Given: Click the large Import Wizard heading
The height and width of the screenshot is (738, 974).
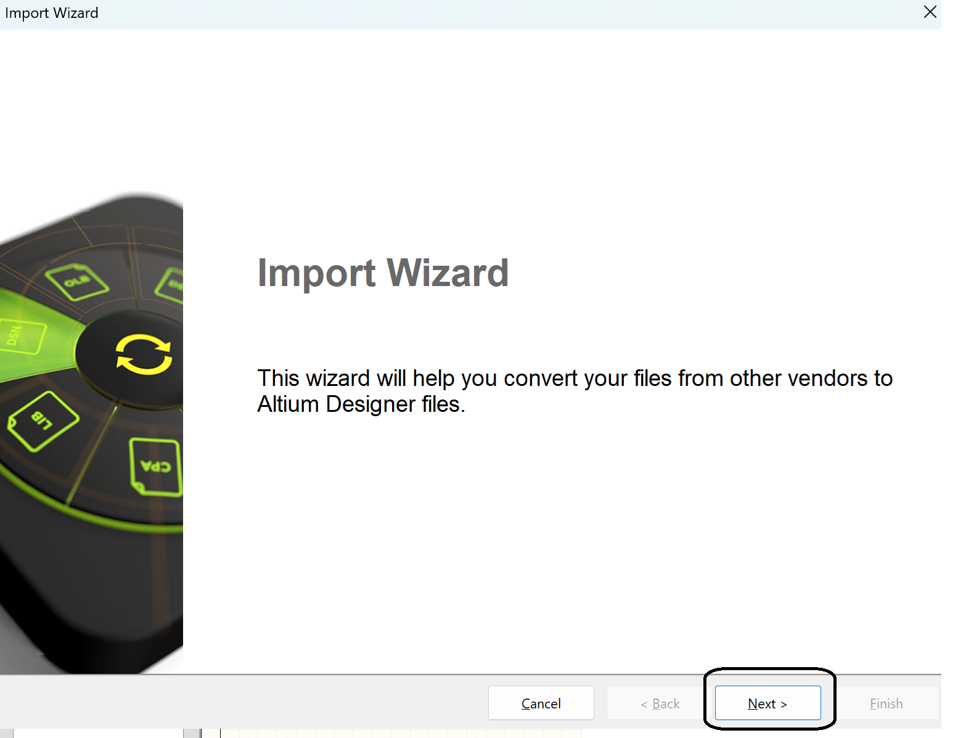Looking at the screenshot, I should [383, 273].
